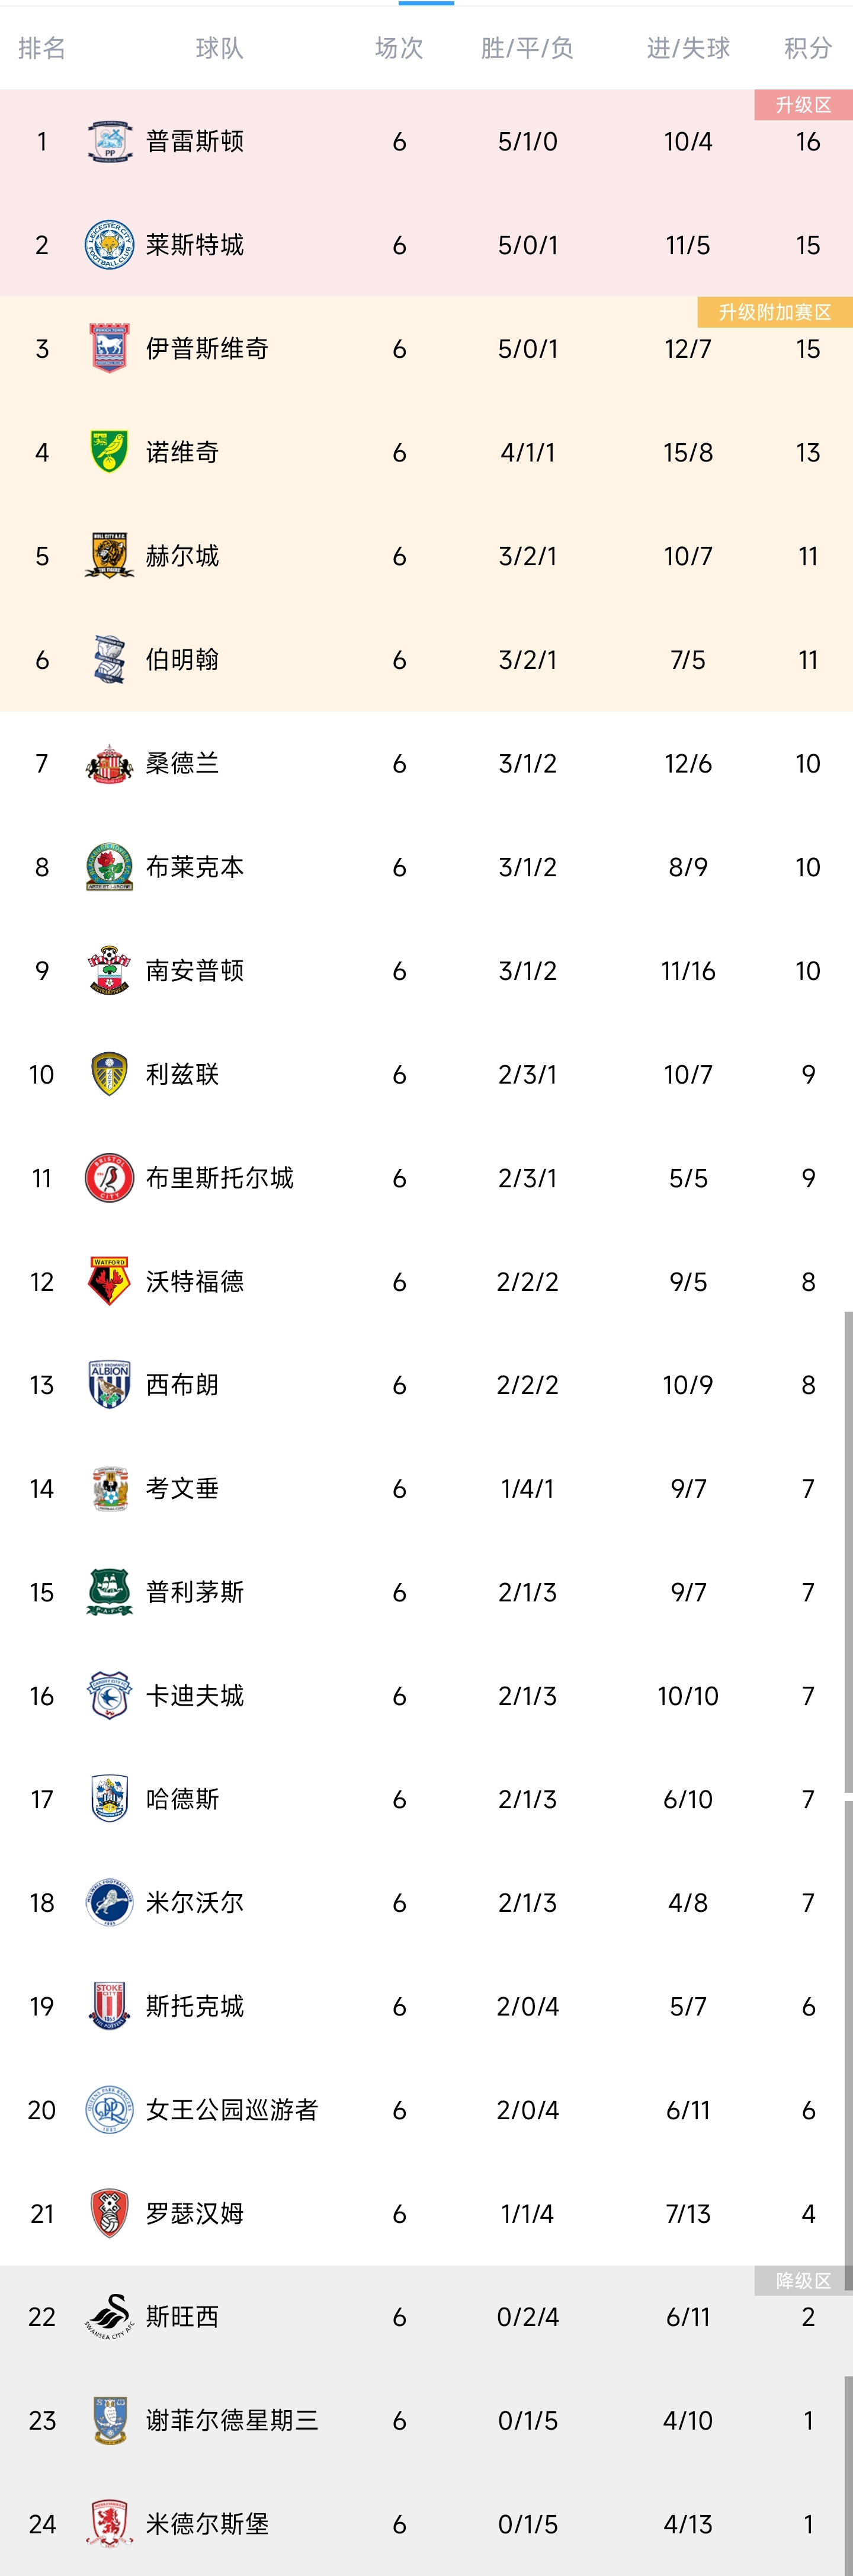
Task: Select the 谢菲尔德星期三 table row
Action: click(426, 2420)
